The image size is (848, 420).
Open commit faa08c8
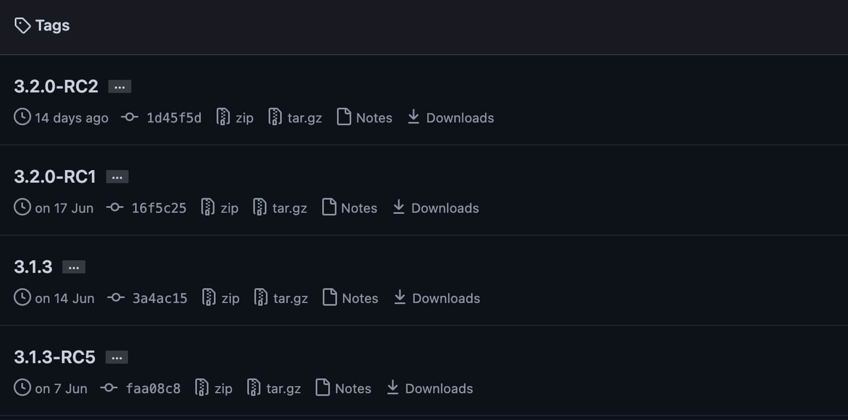[x=153, y=388]
